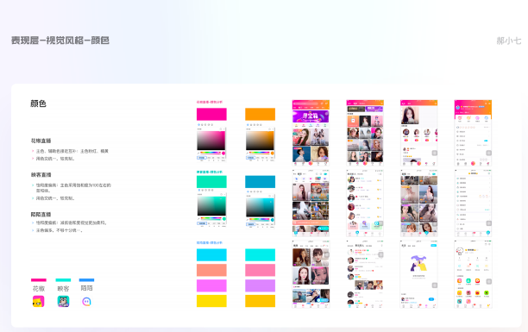Click the 陌陌 round chat-bubble app icon
Image resolution: width=528 pixels, height=332 pixels.
point(86,301)
